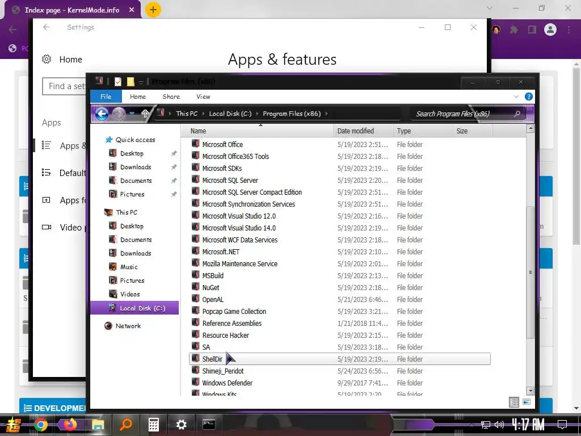Image resolution: width=581 pixels, height=436 pixels.
Task: Select Microsoft Synchronization Services folder name
Action: click(249, 204)
